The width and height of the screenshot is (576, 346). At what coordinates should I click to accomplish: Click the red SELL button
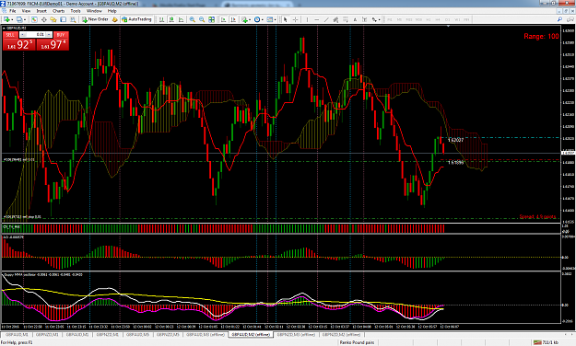tap(10, 35)
